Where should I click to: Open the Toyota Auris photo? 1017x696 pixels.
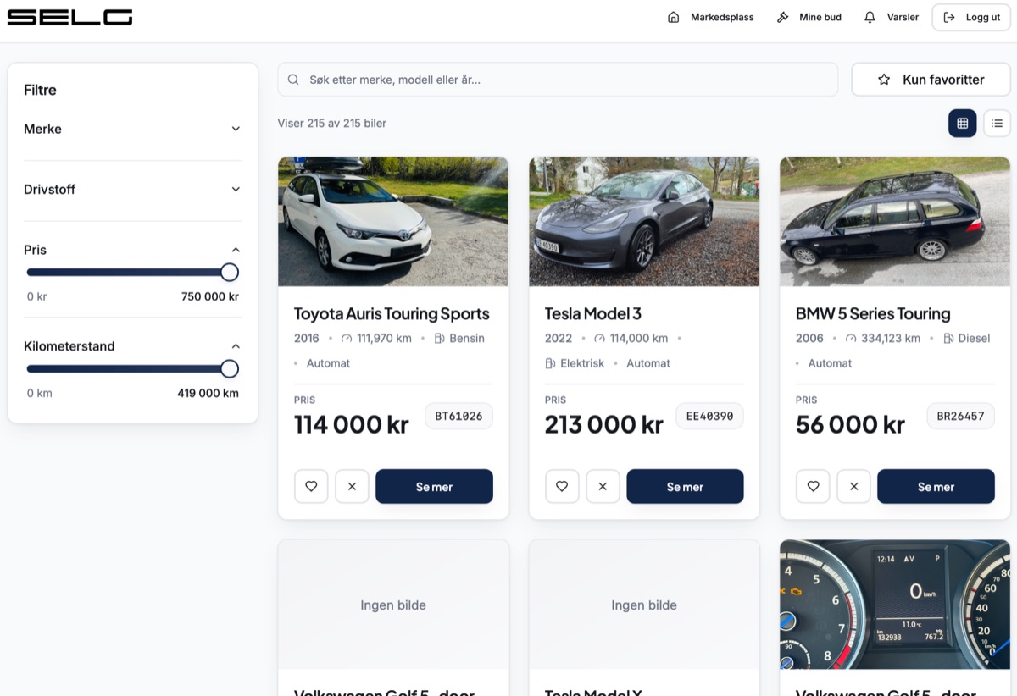393,222
